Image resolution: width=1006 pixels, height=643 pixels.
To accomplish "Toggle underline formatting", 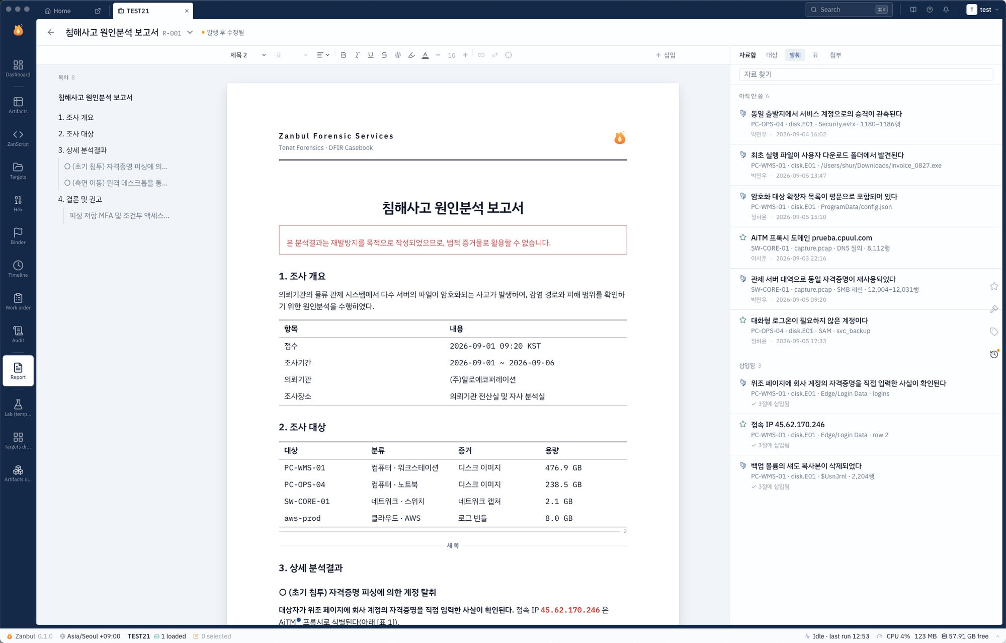I will [371, 55].
